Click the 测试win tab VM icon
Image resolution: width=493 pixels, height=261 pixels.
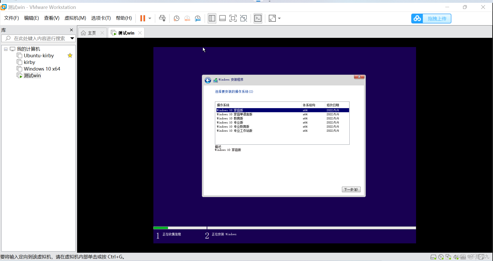click(114, 33)
